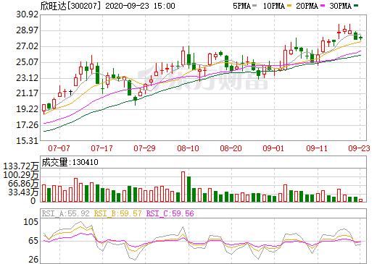Click the 17.26 price axis label
Viewport: 377px width, 264px height.
(x=28, y=125)
